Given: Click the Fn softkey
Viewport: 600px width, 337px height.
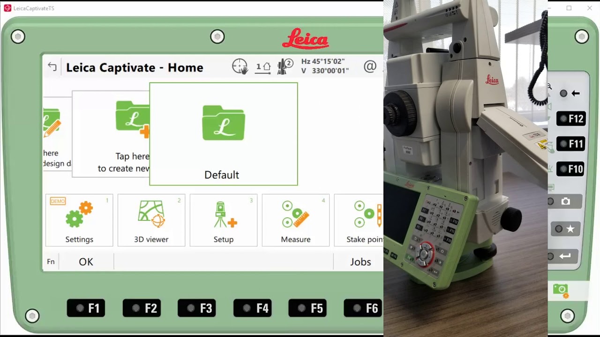Looking at the screenshot, I should pyautogui.click(x=51, y=262).
